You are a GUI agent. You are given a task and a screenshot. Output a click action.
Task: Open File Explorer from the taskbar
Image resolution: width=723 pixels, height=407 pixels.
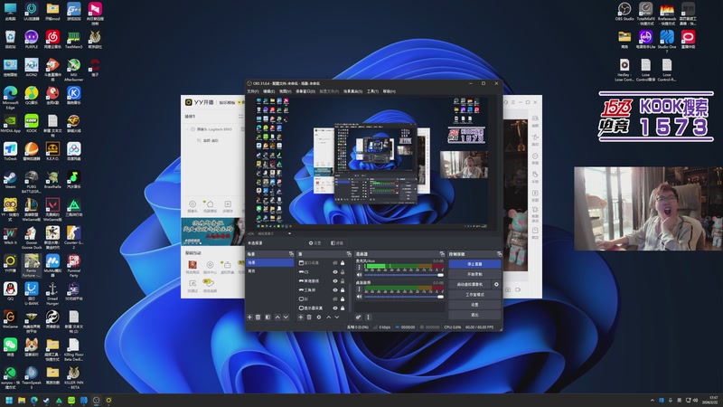tap(21, 400)
